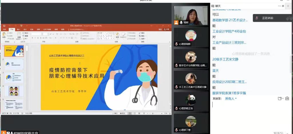Click the screenshot icon beside chat input
293x134 pixels.
[287, 98]
